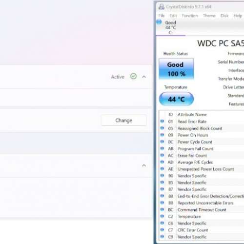Select the Power Cycle Count row
Image resolution: width=244 pixels, height=244 pixels.
point(202,142)
